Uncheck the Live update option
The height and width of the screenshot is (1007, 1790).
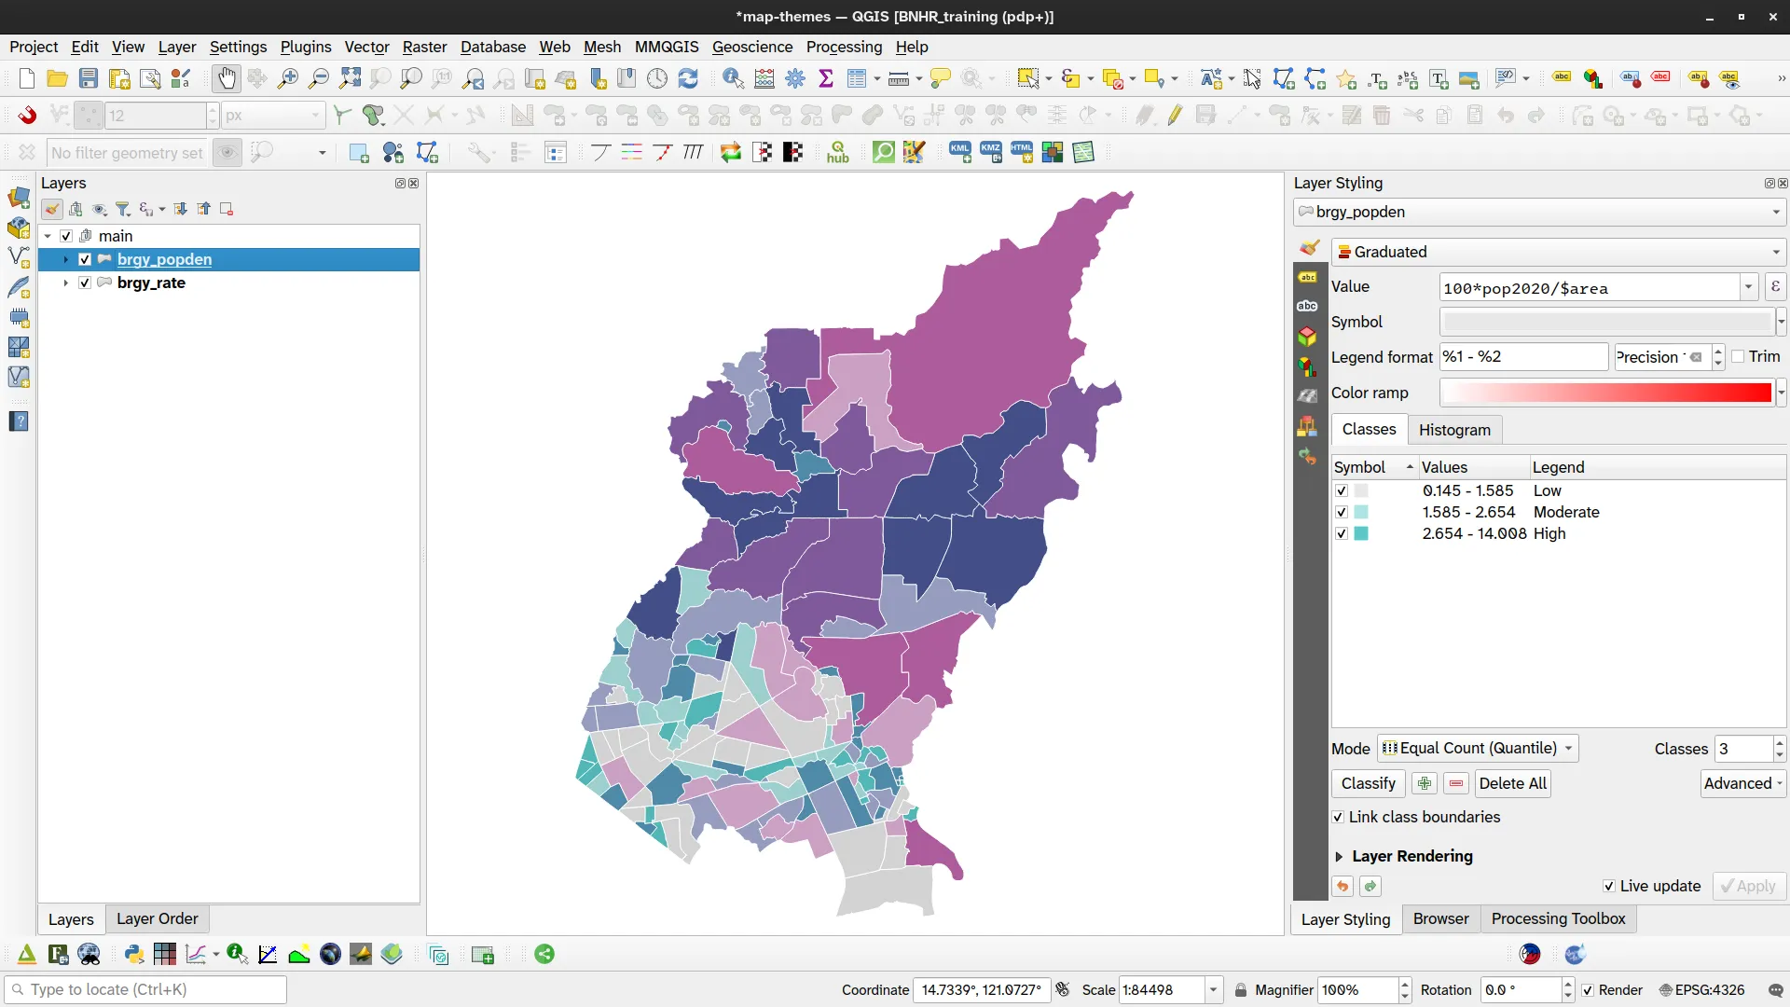tap(1608, 886)
